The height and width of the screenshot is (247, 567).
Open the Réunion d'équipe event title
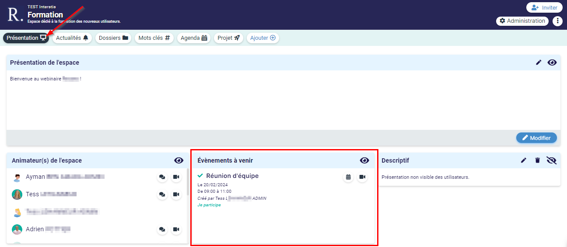coord(232,176)
